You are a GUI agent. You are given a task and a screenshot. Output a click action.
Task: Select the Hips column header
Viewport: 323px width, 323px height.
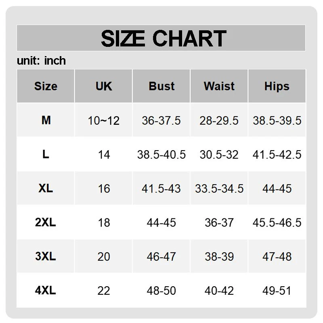pos(277,86)
